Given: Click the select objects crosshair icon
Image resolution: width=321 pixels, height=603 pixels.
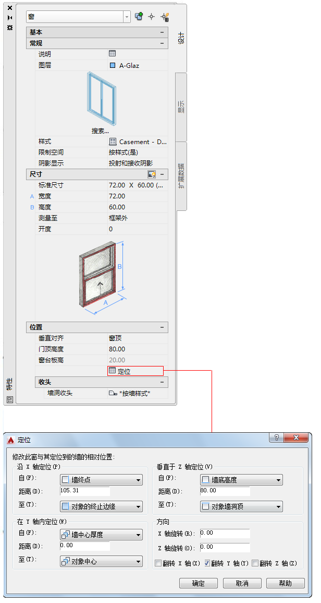Looking at the screenshot, I should (x=152, y=17).
